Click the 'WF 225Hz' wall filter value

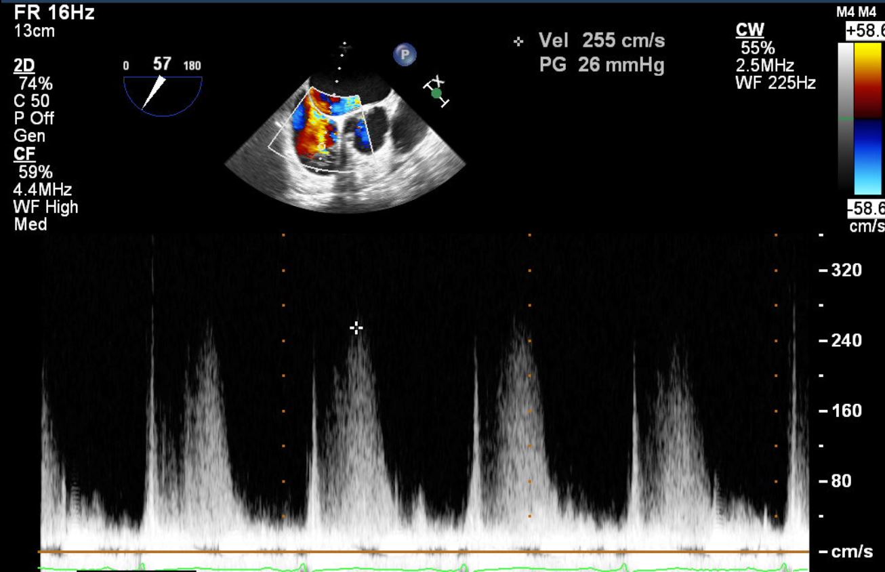click(776, 83)
